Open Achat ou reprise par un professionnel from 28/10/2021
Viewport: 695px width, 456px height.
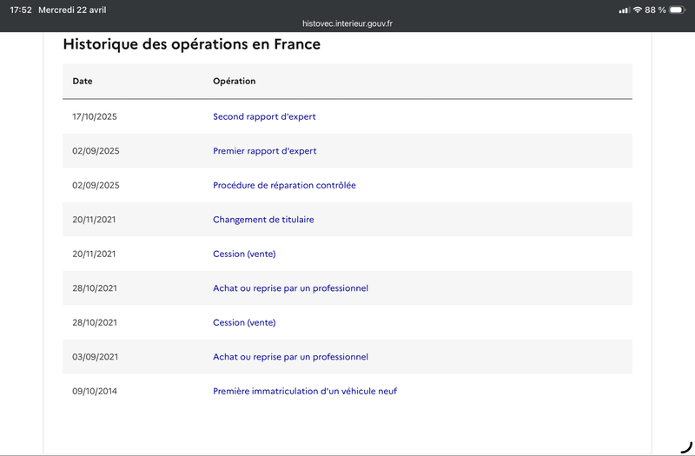pos(290,288)
